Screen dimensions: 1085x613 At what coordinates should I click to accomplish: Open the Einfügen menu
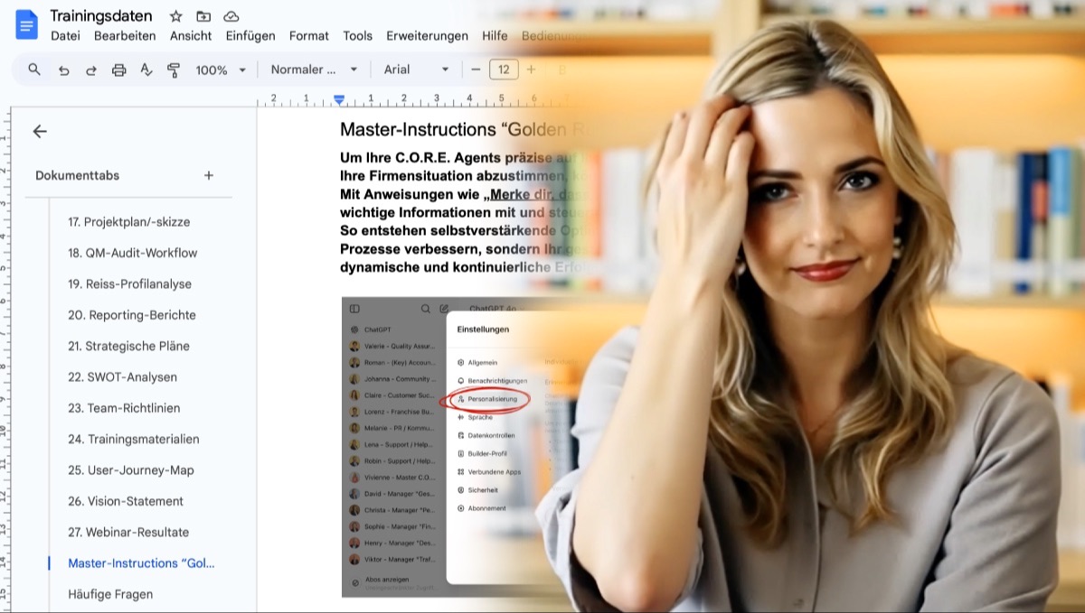(250, 36)
